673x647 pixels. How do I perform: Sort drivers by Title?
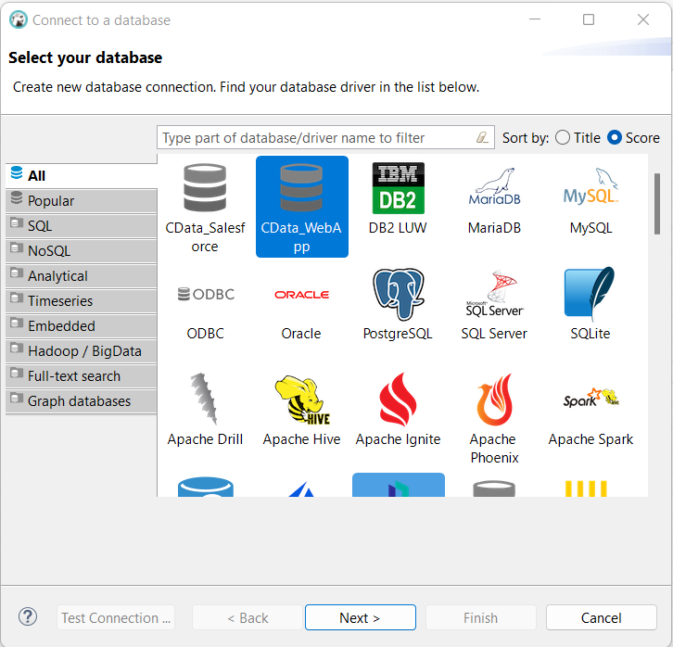click(563, 138)
